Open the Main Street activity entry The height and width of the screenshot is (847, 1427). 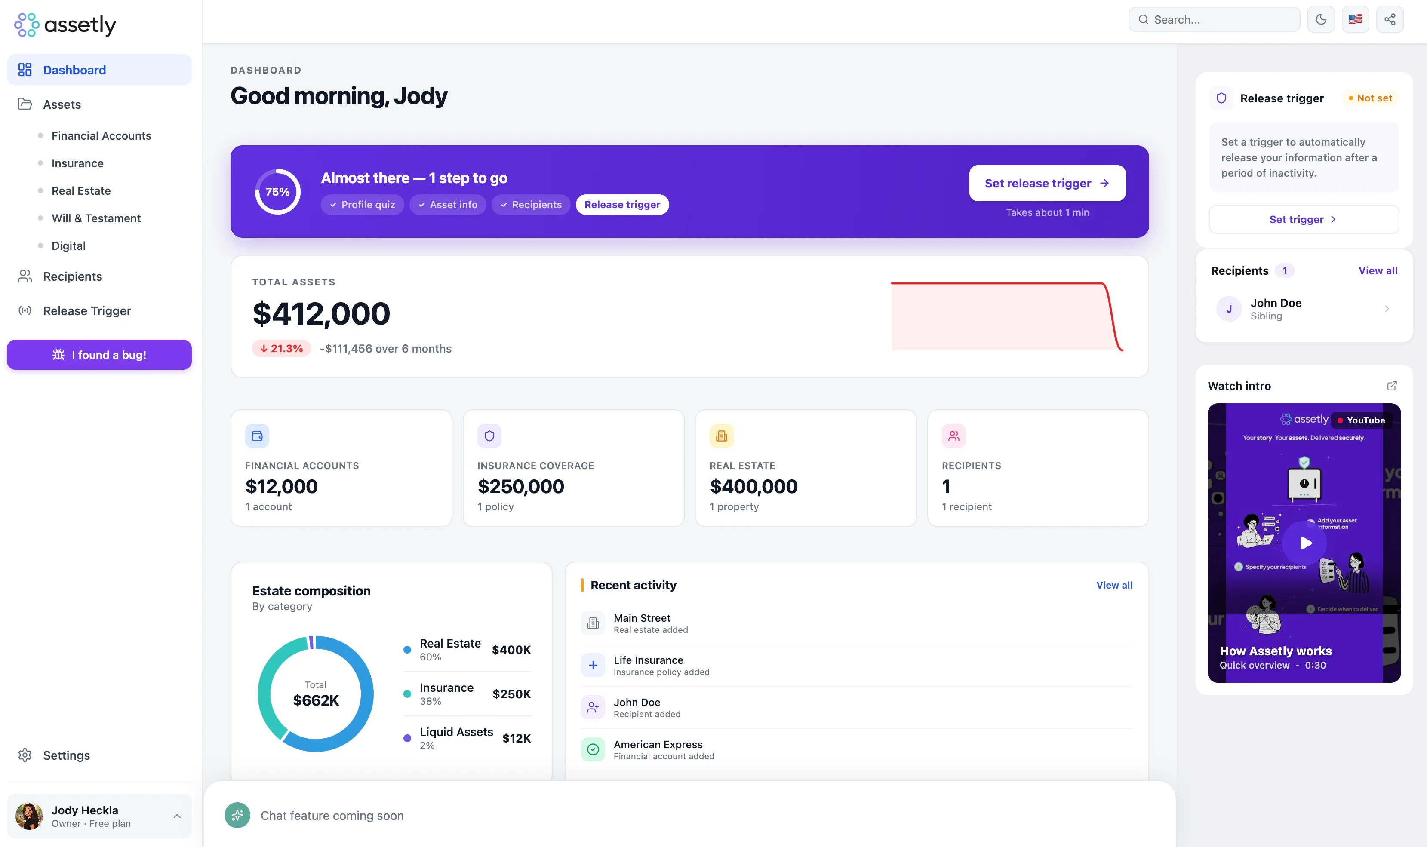[857, 623]
